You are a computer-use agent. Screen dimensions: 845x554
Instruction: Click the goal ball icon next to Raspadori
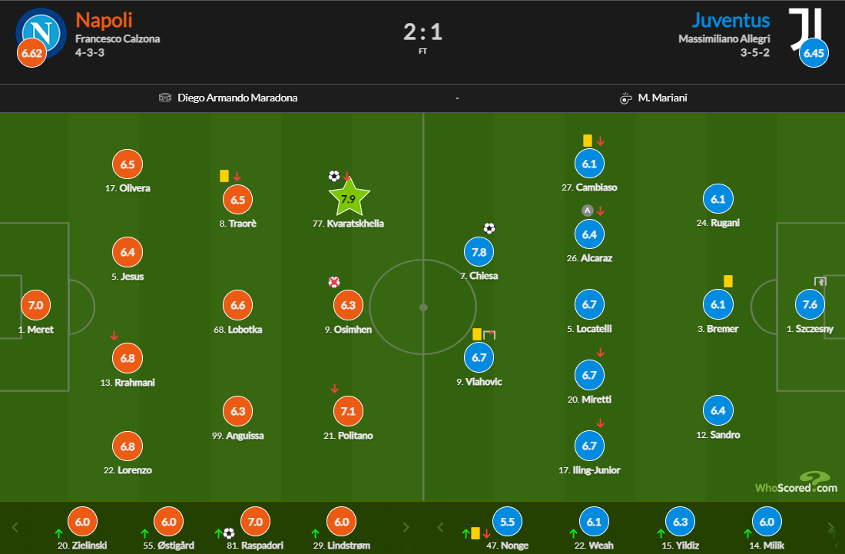tap(229, 532)
